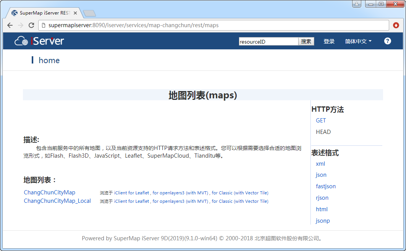Close the SuperMap iServer REST tab
This screenshot has height=251, width=406.
tap(75, 13)
